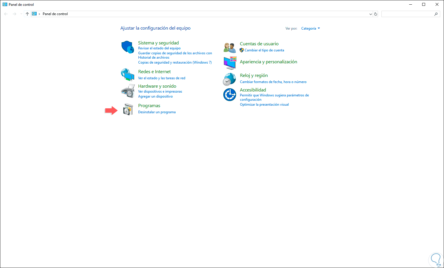Open Apariencia y personalización heading
The height and width of the screenshot is (268, 444).
[268, 62]
